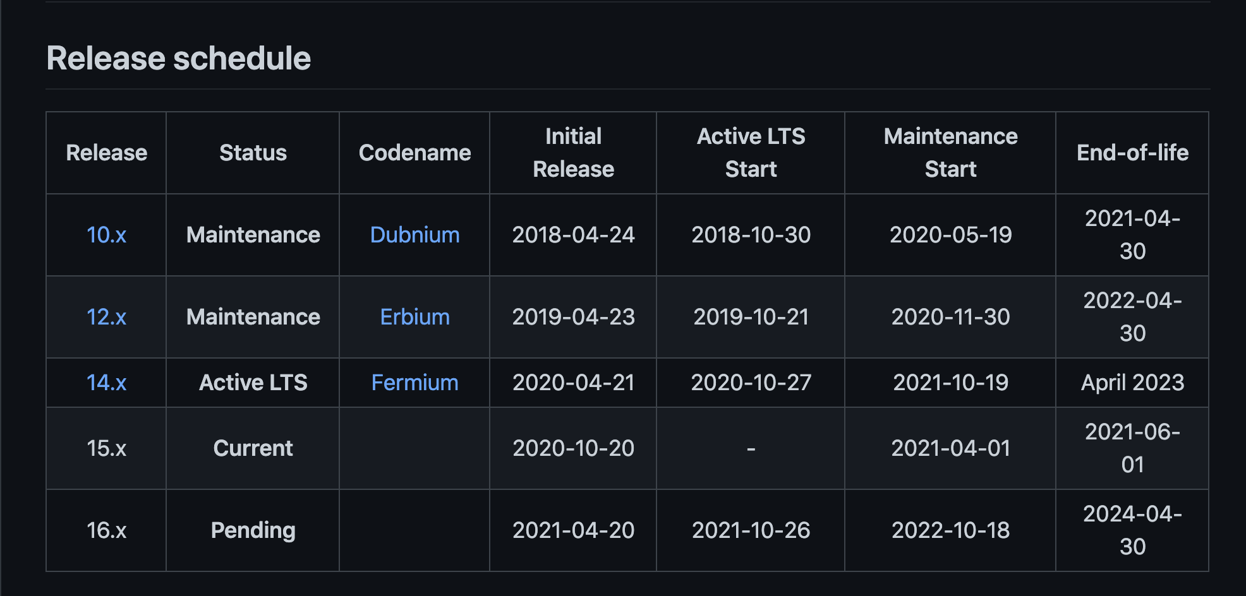This screenshot has width=1246, height=596.
Task: Click the Release schedule heading
Action: click(179, 58)
